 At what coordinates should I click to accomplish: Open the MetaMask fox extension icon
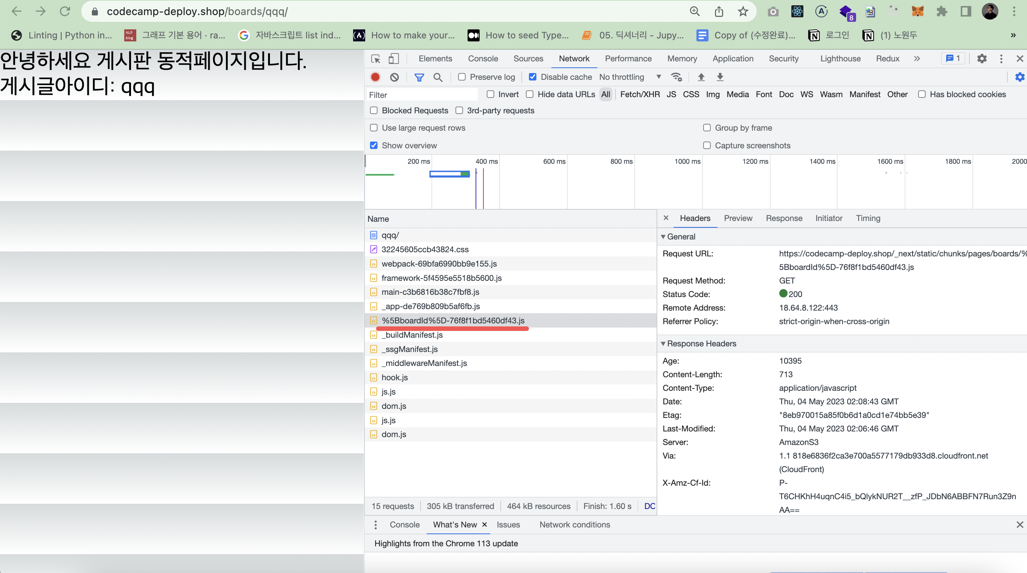pyautogui.click(x=917, y=11)
